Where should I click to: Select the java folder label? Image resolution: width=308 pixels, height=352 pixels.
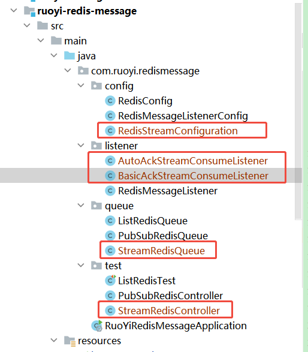[87, 56]
